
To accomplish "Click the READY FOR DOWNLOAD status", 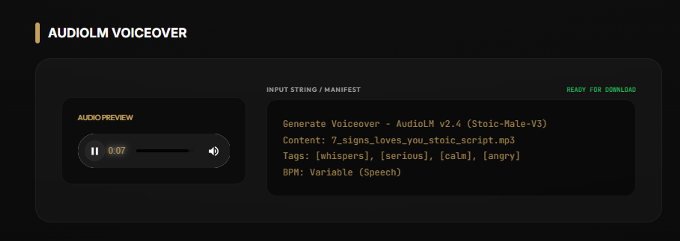I will 601,90.
